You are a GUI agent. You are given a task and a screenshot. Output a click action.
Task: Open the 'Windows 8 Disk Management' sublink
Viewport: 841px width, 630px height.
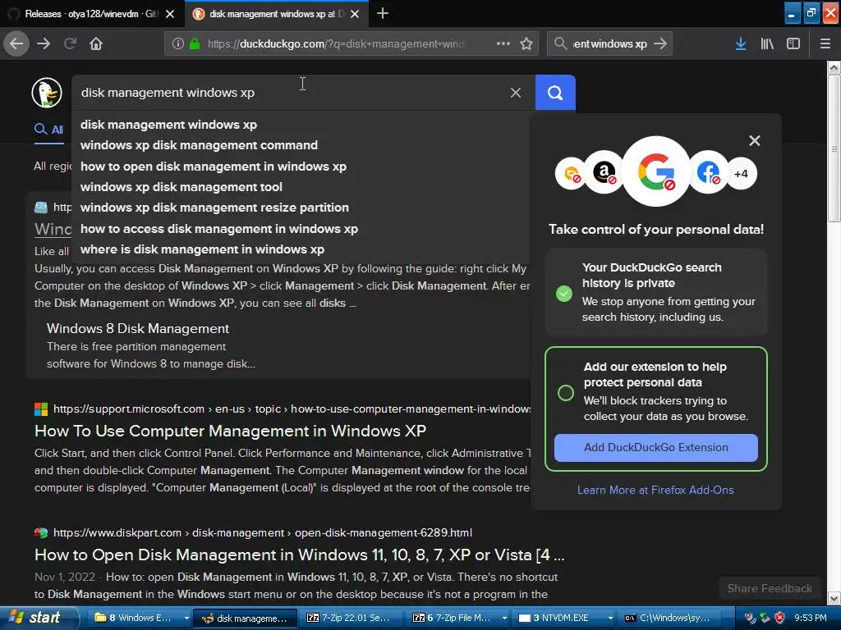click(x=138, y=328)
